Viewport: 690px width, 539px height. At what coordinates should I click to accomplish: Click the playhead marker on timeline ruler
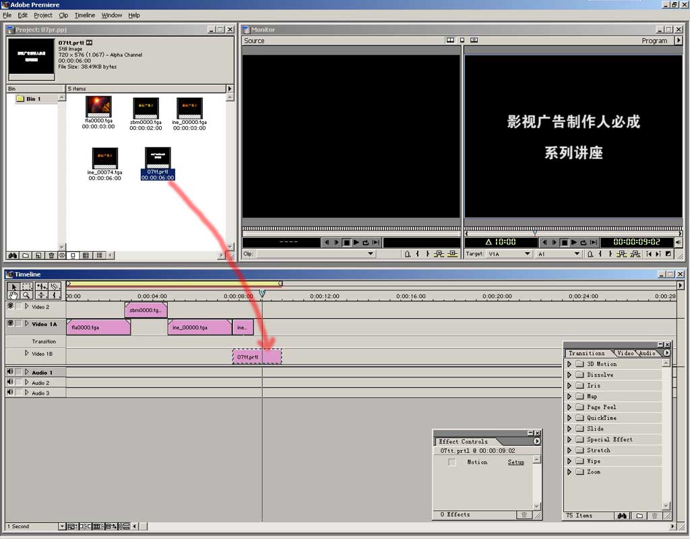(262, 293)
